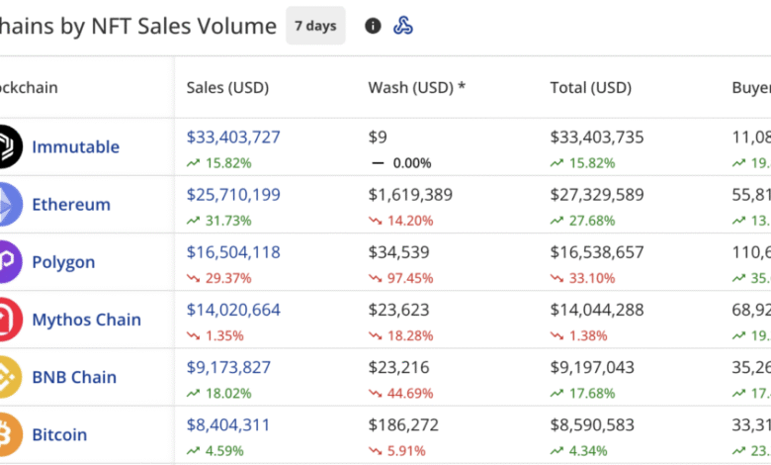This screenshot has width=771, height=465.
Task: Click Mythos Chain sales value $14,020,664
Action: 233,310
